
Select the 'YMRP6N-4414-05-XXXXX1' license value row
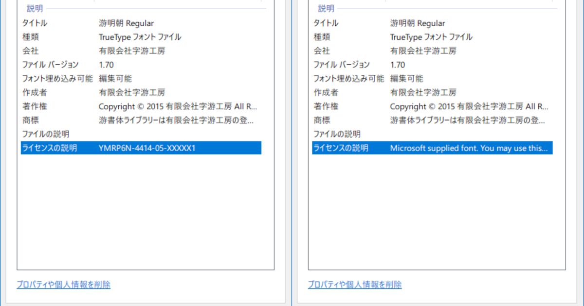(146, 148)
